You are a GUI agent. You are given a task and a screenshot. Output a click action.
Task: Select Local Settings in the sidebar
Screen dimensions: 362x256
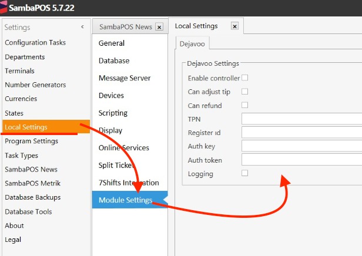pyautogui.click(x=46, y=127)
